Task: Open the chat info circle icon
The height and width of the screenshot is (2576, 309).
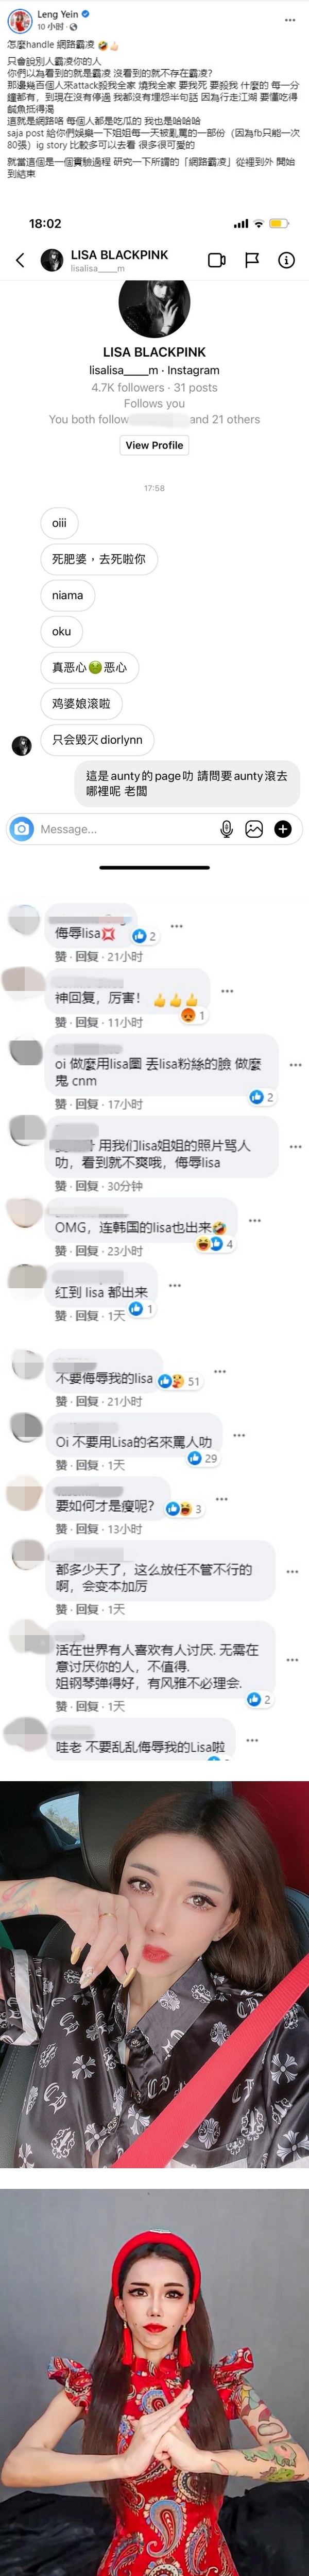Action: pos(286,260)
